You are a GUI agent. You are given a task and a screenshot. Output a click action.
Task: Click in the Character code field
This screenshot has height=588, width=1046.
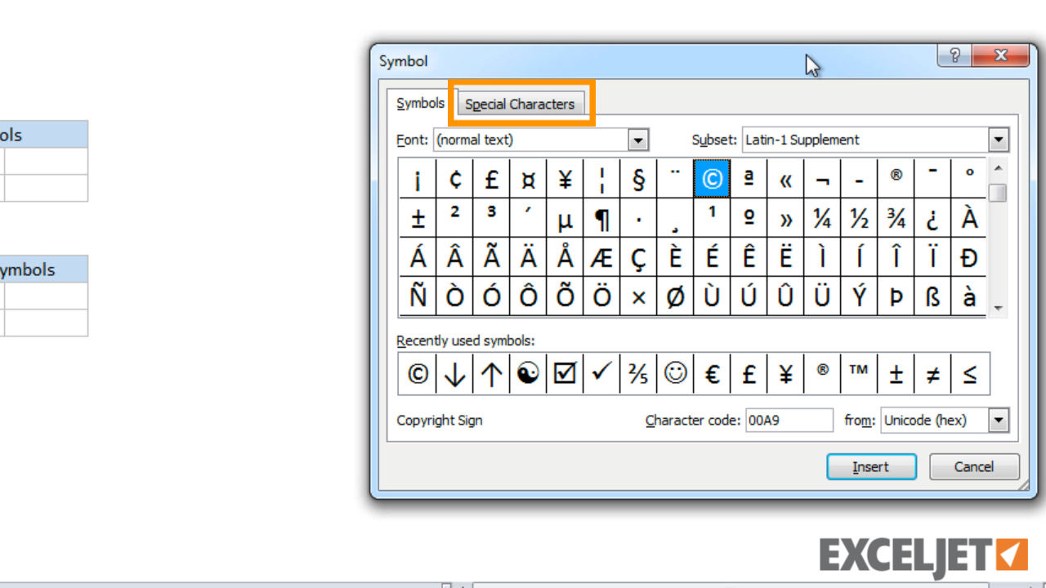(789, 421)
